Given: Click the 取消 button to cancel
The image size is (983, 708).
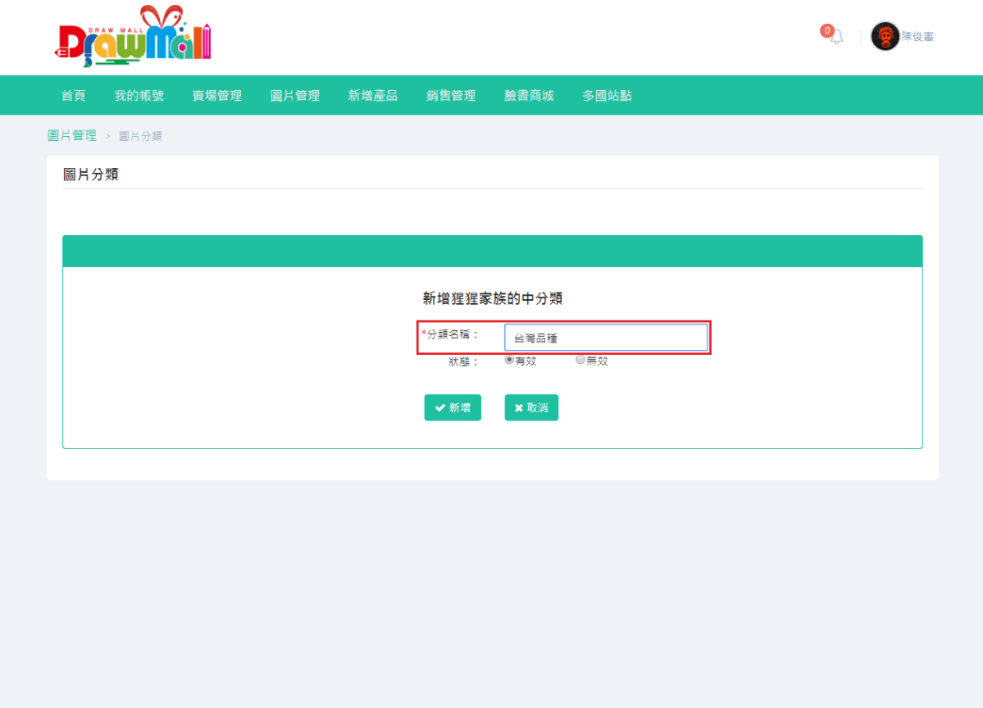Looking at the screenshot, I should pyautogui.click(x=531, y=407).
